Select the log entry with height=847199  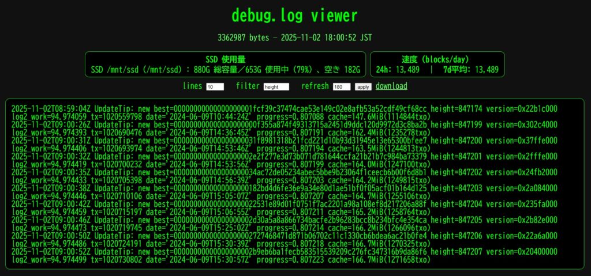pyautogui.click(x=284, y=128)
